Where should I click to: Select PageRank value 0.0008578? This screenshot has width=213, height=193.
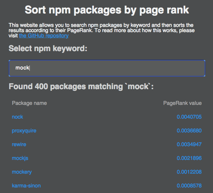point(189,186)
